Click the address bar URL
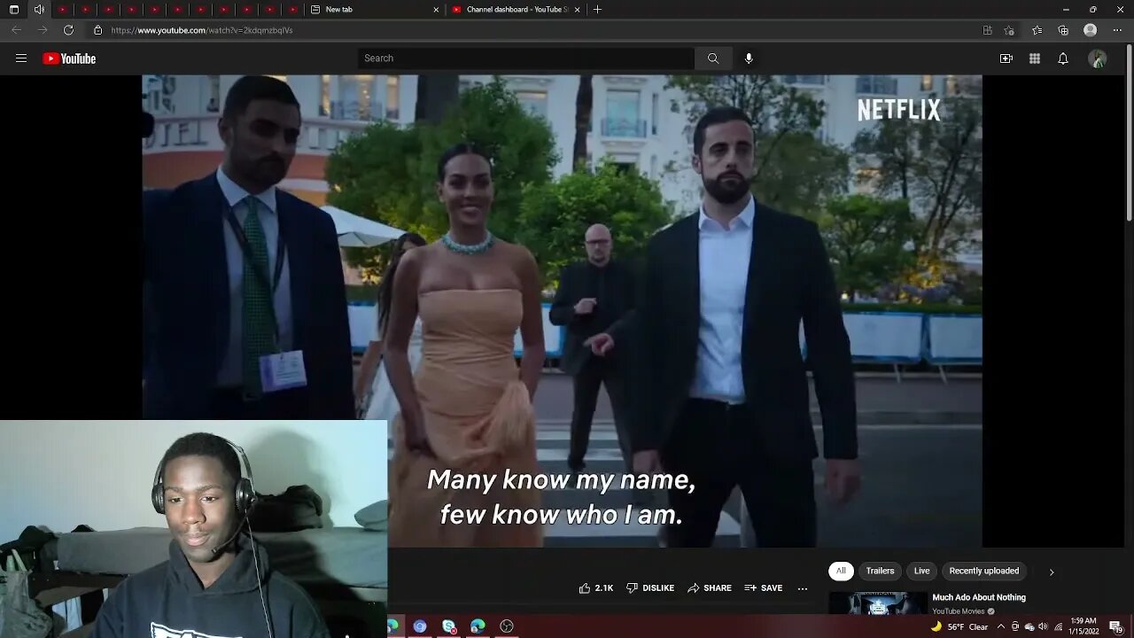The image size is (1134, 638). pyautogui.click(x=201, y=30)
